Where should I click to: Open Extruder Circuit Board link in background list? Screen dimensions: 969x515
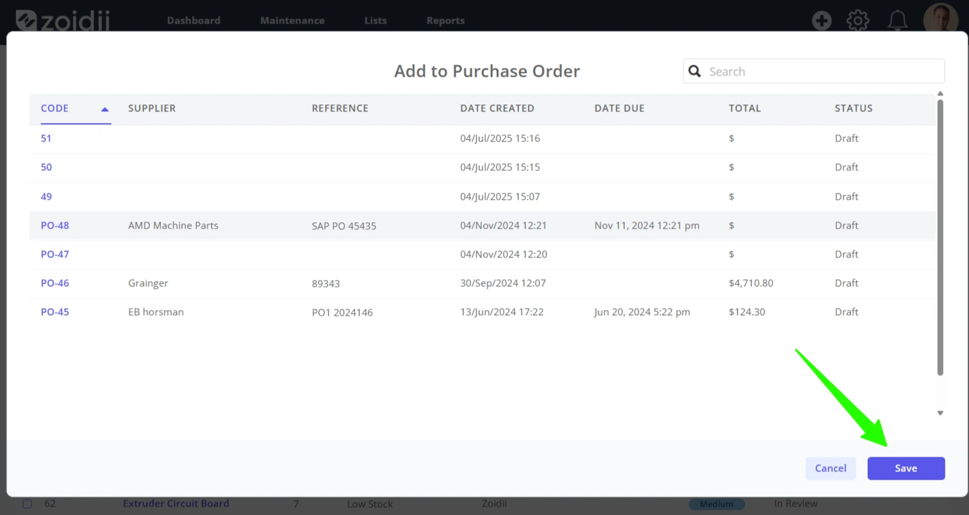176,503
